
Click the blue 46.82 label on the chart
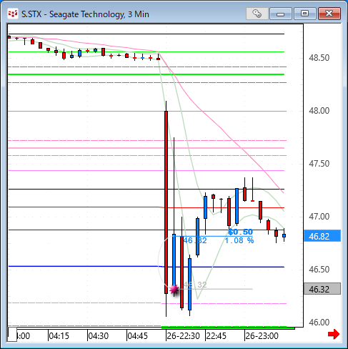pos(195,240)
